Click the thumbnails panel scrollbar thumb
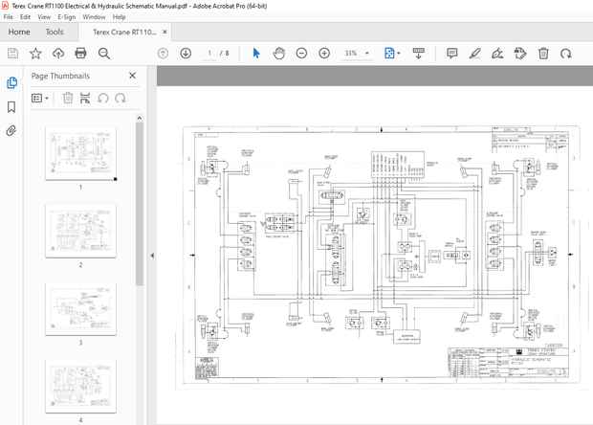 tap(140, 204)
